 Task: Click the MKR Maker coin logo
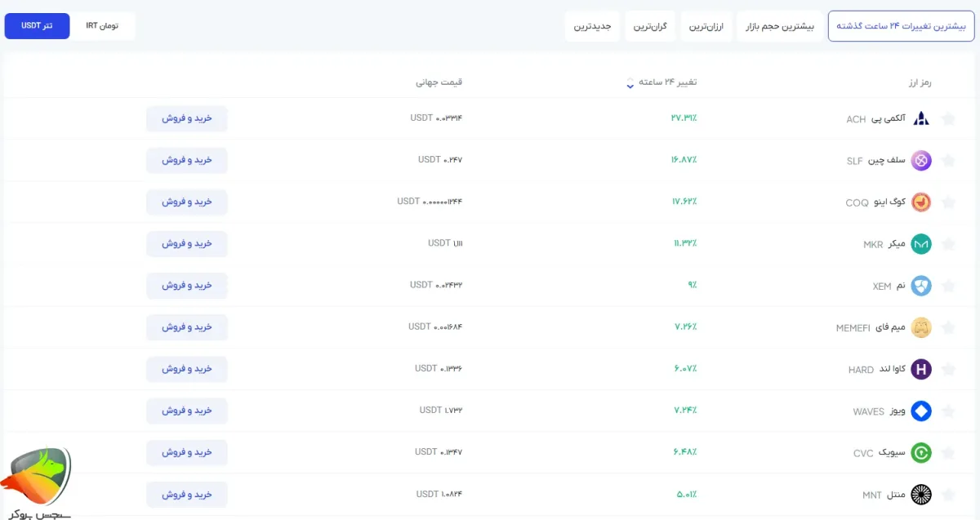click(x=921, y=243)
